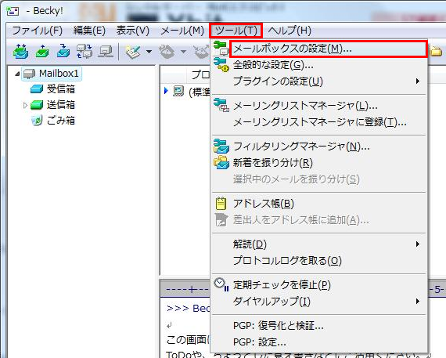Image resolution: width=446 pixels, height=358 pixels.
Task: Click the computer icon in profile row
Action: pos(179,91)
